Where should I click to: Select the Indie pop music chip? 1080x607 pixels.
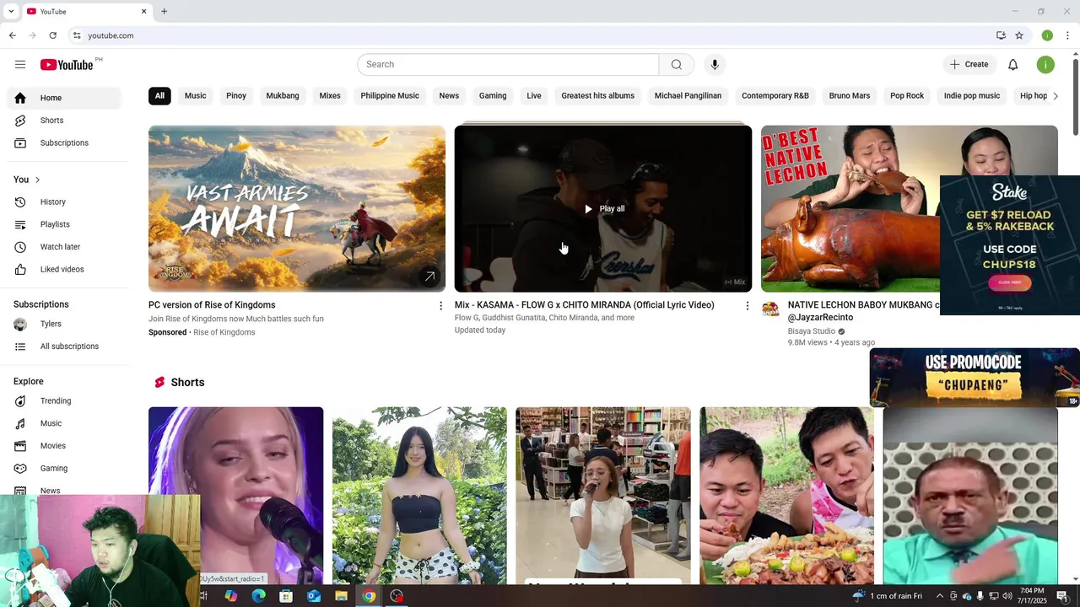[972, 96]
